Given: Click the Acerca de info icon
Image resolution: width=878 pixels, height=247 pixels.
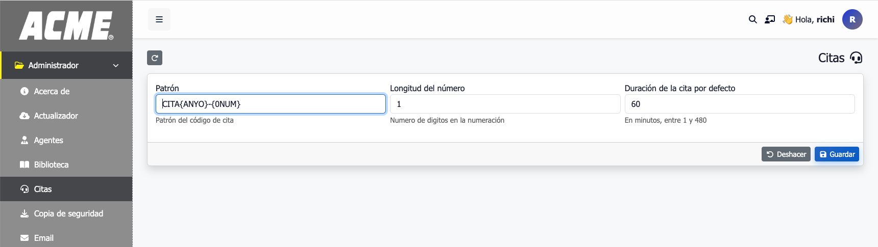Looking at the screenshot, I should point(25,92).
